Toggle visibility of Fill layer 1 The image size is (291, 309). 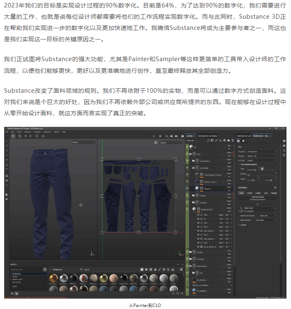tap(187, 188)
